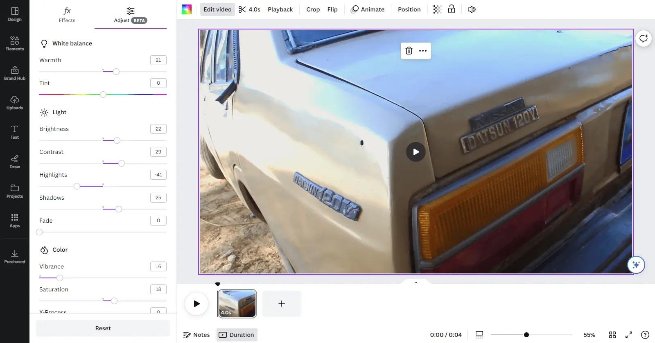Click the add comment bubble icon

coord(644,38)
